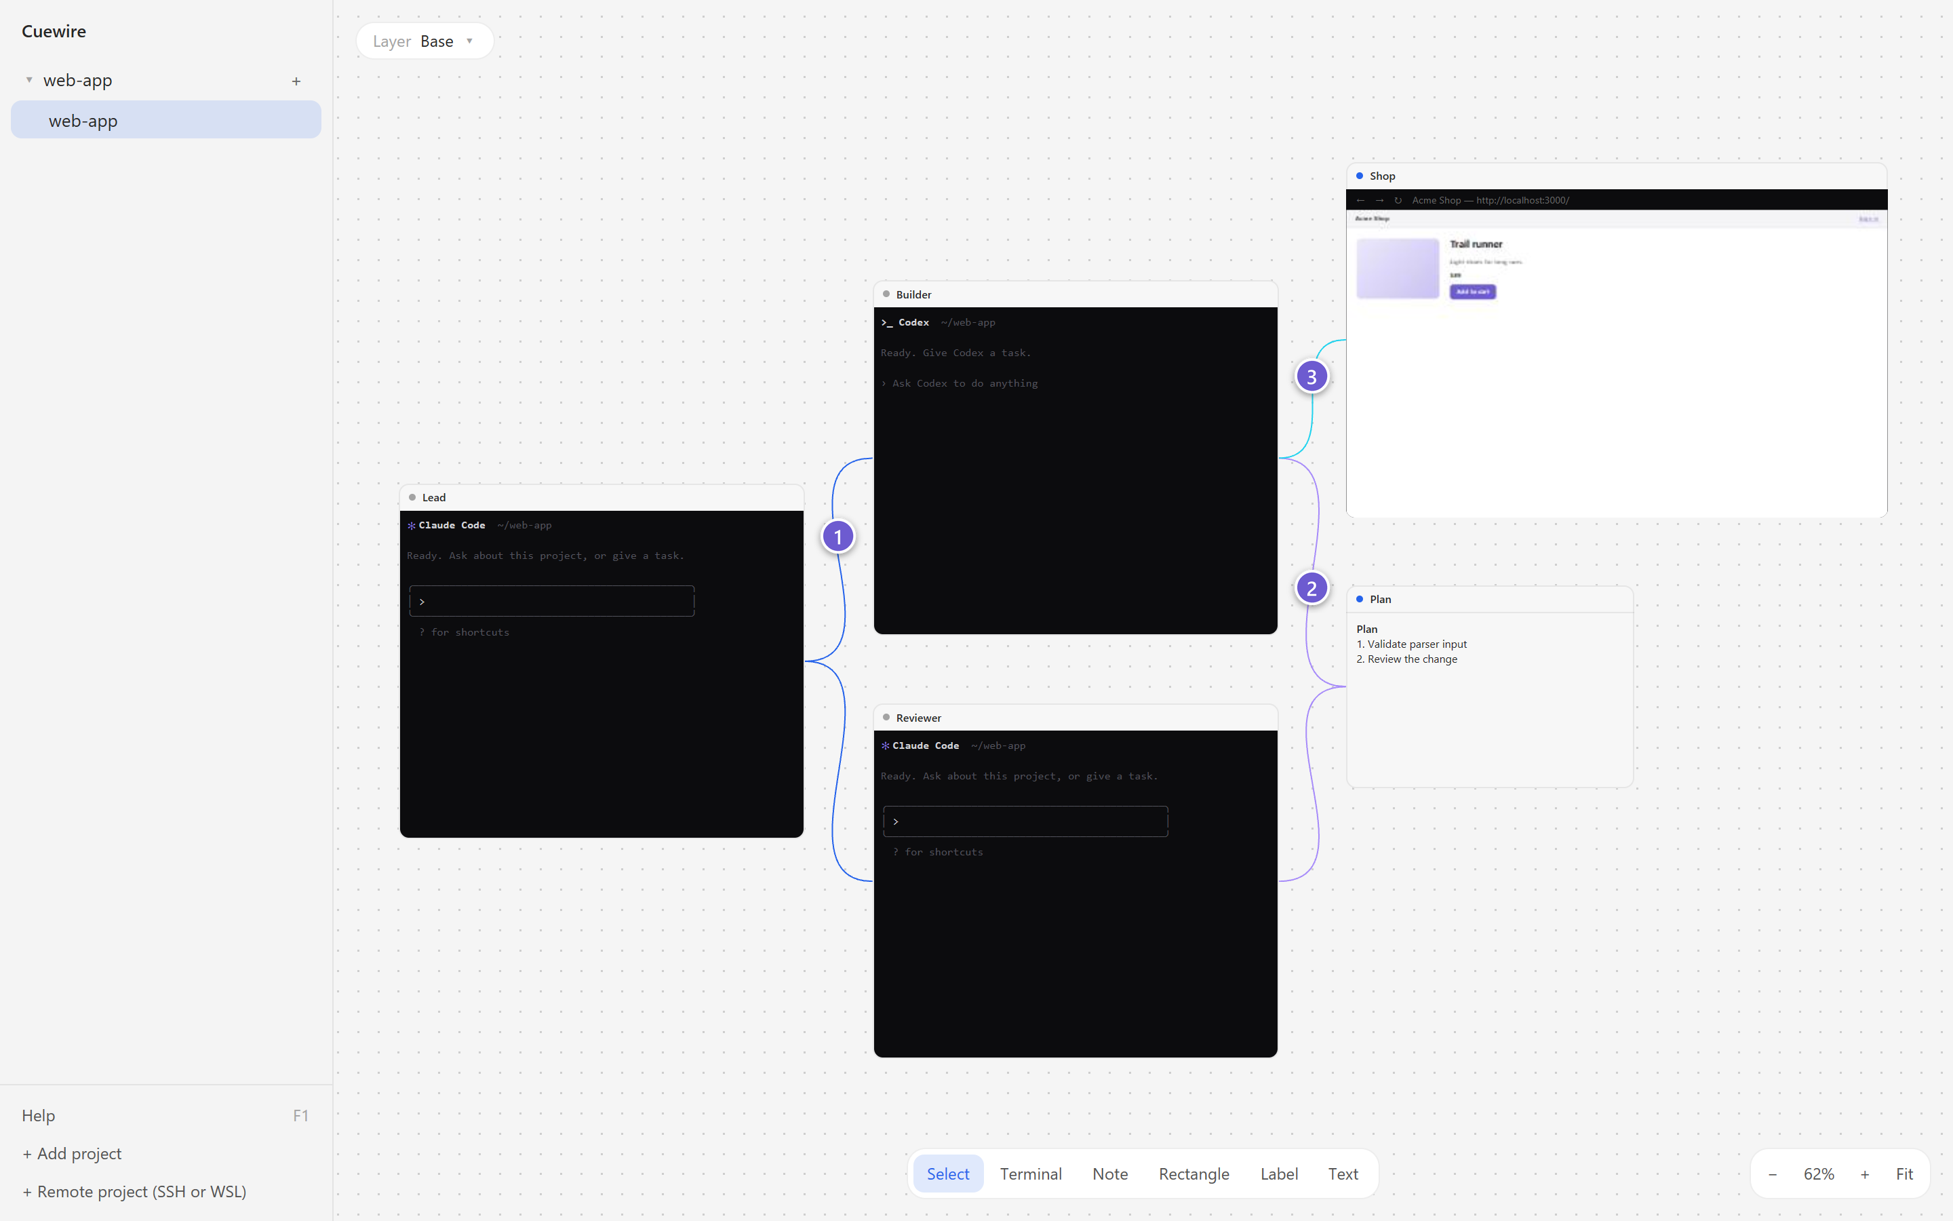Fit the canvas to view
This screenshot has height=1221, width=1953.
pyautogui.click(x=1903, y=1174)
